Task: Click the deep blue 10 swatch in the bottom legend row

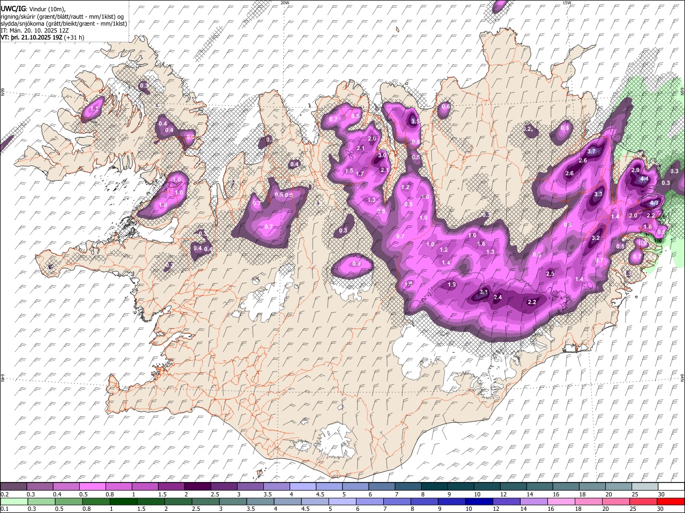Action: point(478,501)
